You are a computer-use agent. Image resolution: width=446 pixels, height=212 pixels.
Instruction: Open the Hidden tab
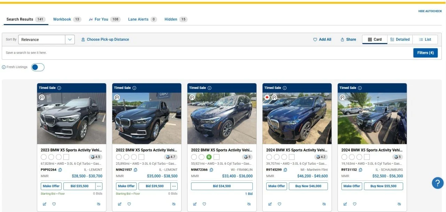176,19
